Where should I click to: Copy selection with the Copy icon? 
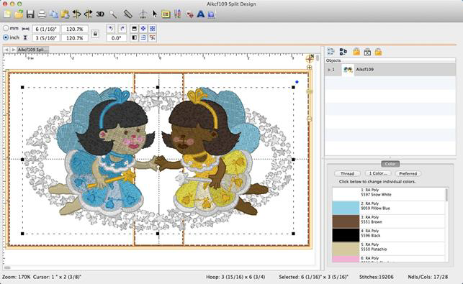54,14
